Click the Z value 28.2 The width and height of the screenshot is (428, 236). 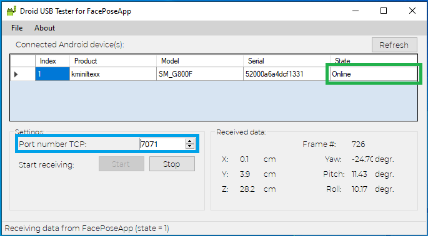click(x=247, y=189)
